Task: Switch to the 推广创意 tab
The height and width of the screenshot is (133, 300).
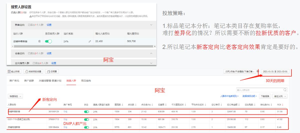Action: 29,81
